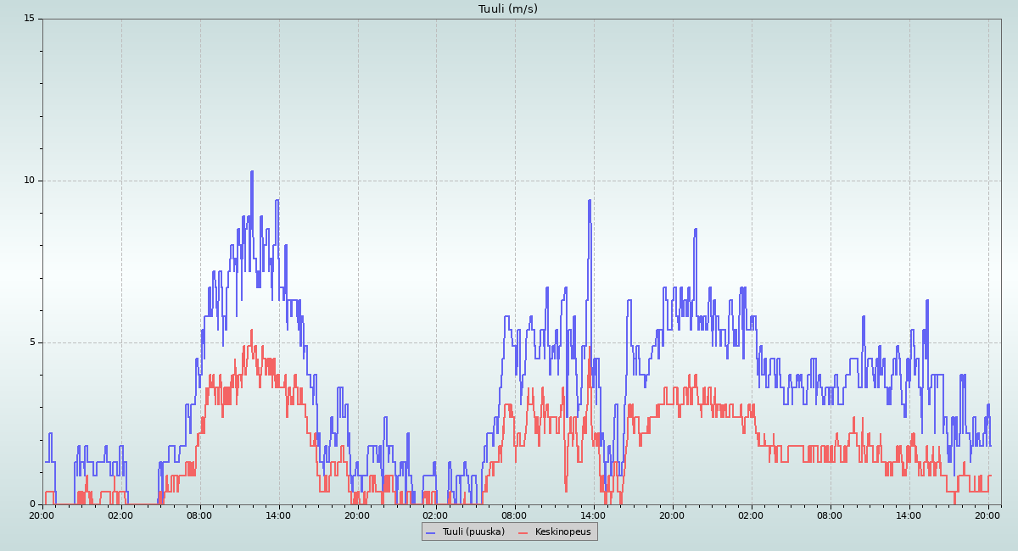
Task: Click the red line marker in legend
Action: coord(523,532)
